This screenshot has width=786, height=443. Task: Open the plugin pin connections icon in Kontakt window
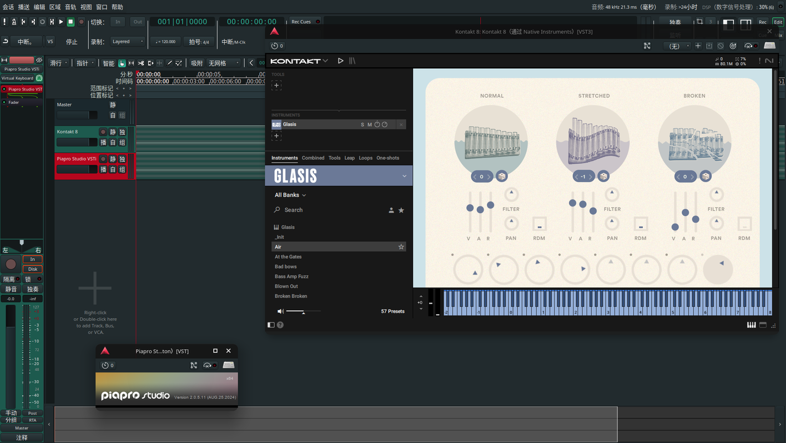pyautogui.click(x=647, y=46)
